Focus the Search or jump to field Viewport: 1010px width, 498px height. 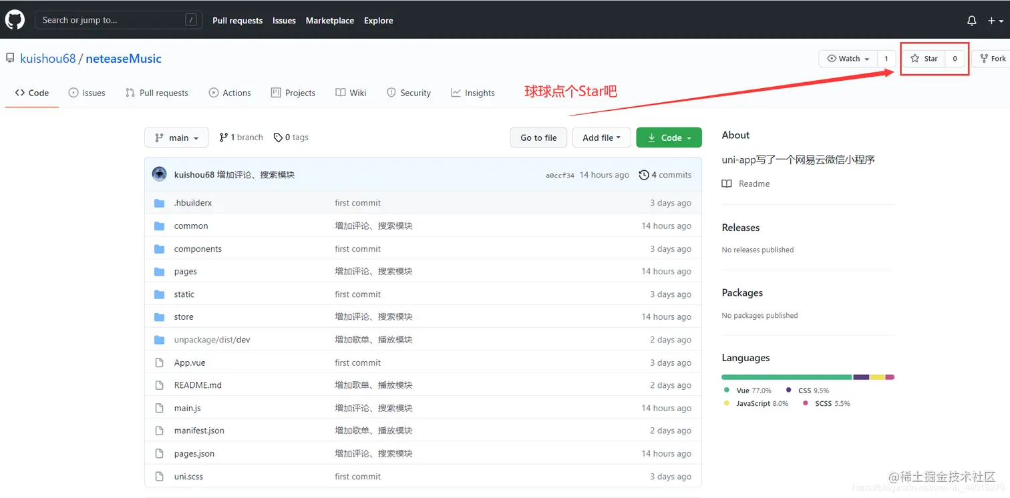[118, 20]
